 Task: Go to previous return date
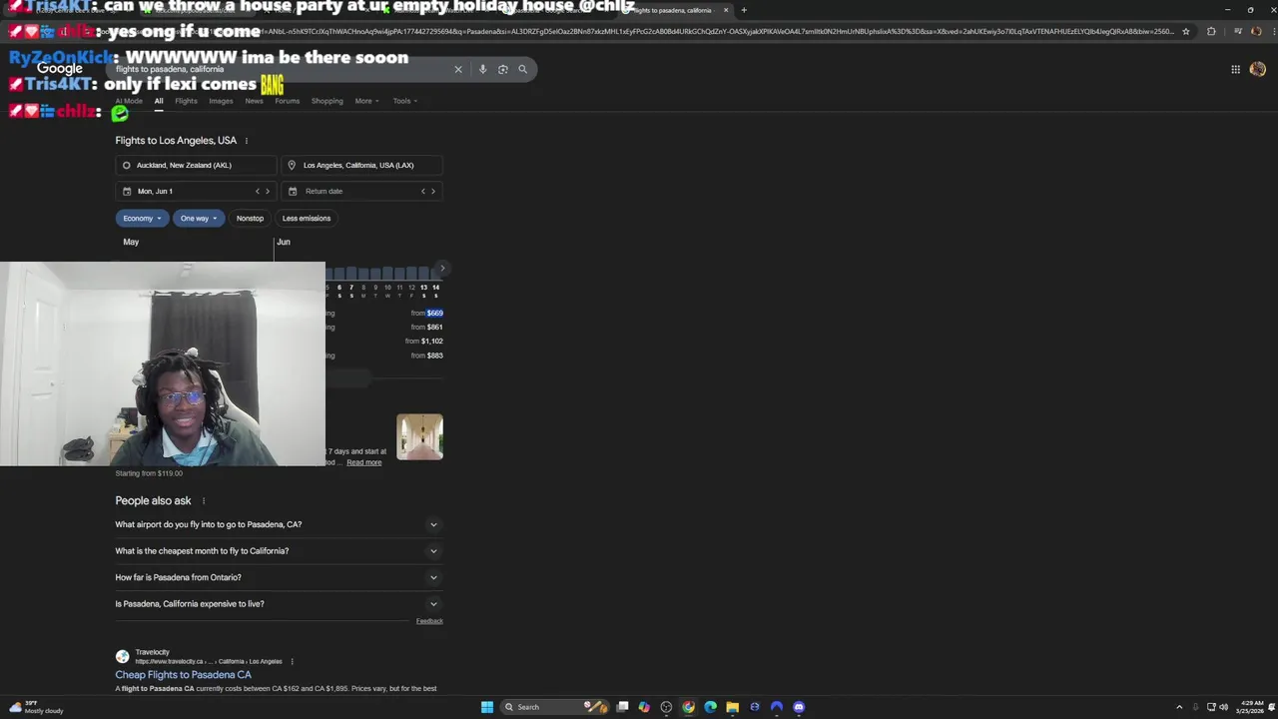click(423, 191)
